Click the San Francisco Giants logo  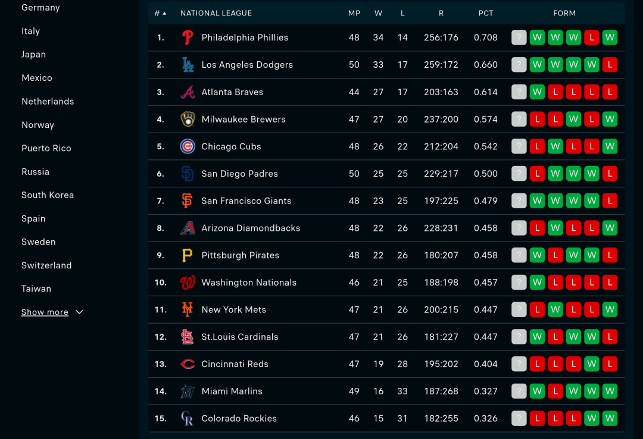click(188, 201)
